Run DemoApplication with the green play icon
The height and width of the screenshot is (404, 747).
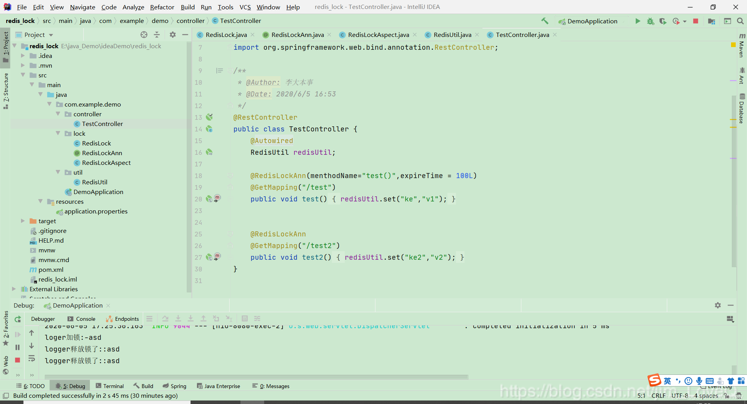[638, 21]
